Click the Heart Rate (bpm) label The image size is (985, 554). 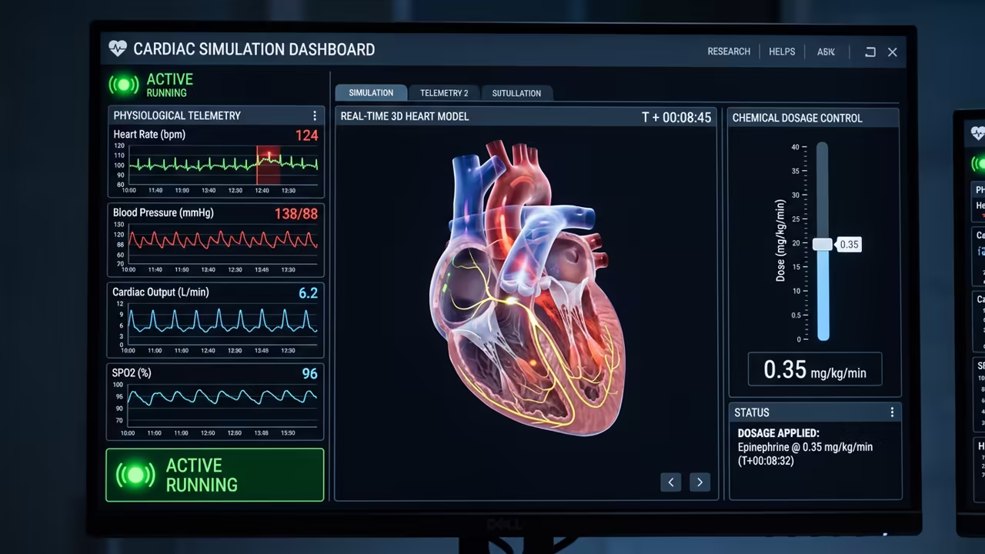coord(149,134)
